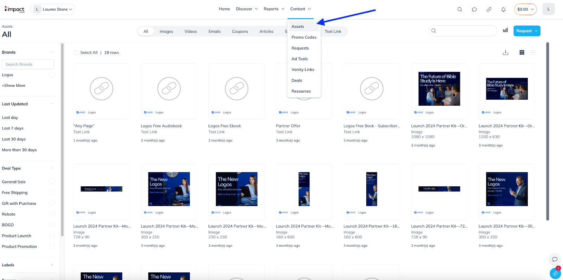Image resolution: width=563 pixels, height=280 pixels.
Task: Filter by Last 30 days
Action: click(14, 139)
